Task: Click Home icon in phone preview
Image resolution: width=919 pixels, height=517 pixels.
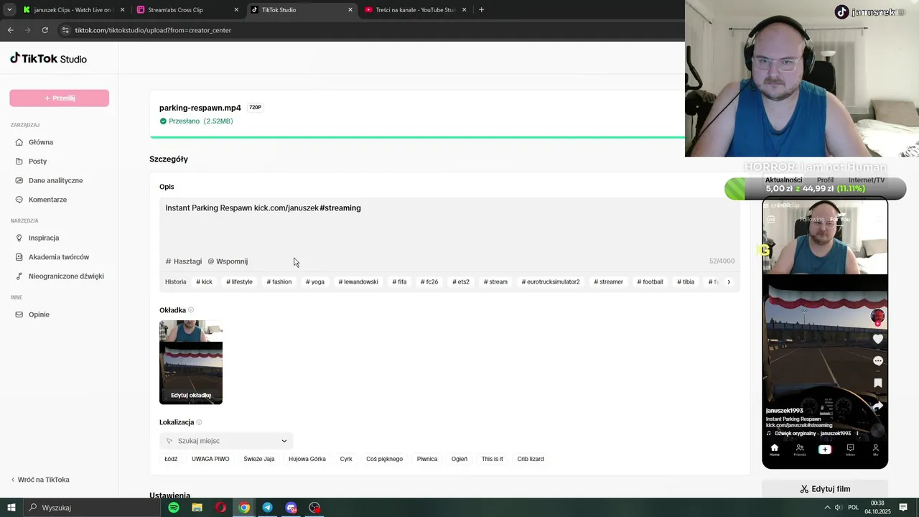Action: (x=774, y=450)
